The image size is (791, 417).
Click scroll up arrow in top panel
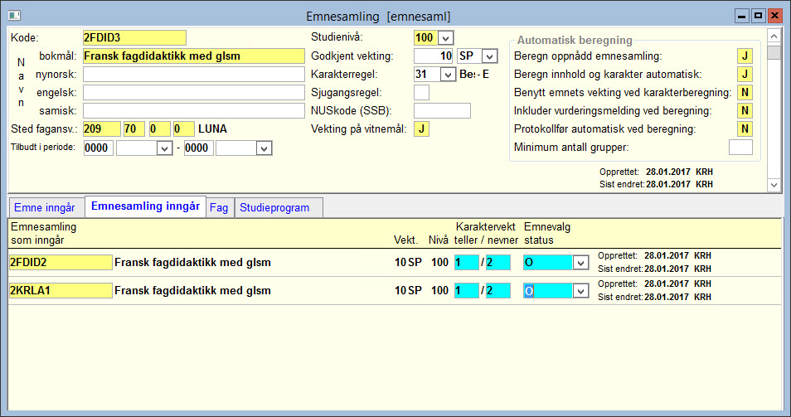pos(774,36)
